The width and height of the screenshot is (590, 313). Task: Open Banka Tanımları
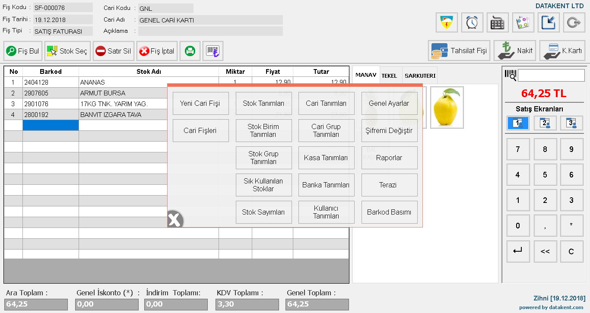click(326, 185)
